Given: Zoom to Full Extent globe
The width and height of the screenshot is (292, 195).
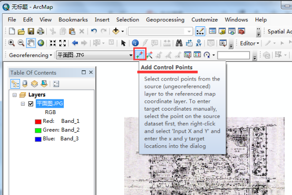Looking at the screenshot, I should 41,43.
